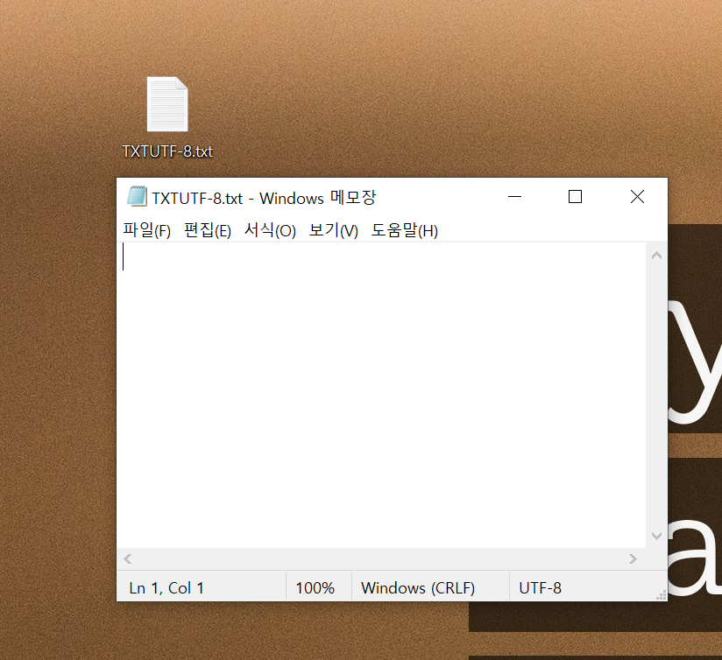722x660 pixels.
Task: Open the 서식(O) menu
Action: 270,230
